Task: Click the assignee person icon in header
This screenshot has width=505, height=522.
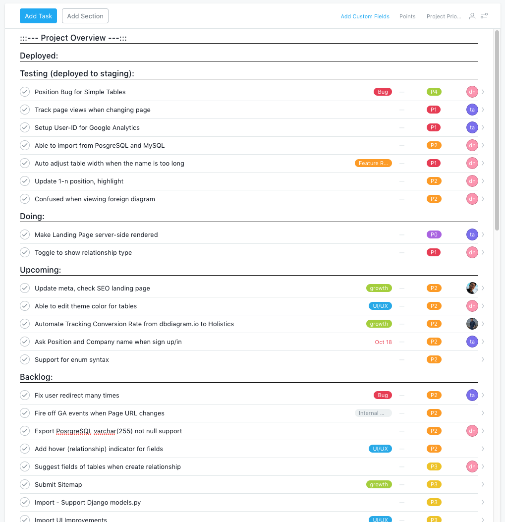Action: pyautogui.click(x=472, y=16)
